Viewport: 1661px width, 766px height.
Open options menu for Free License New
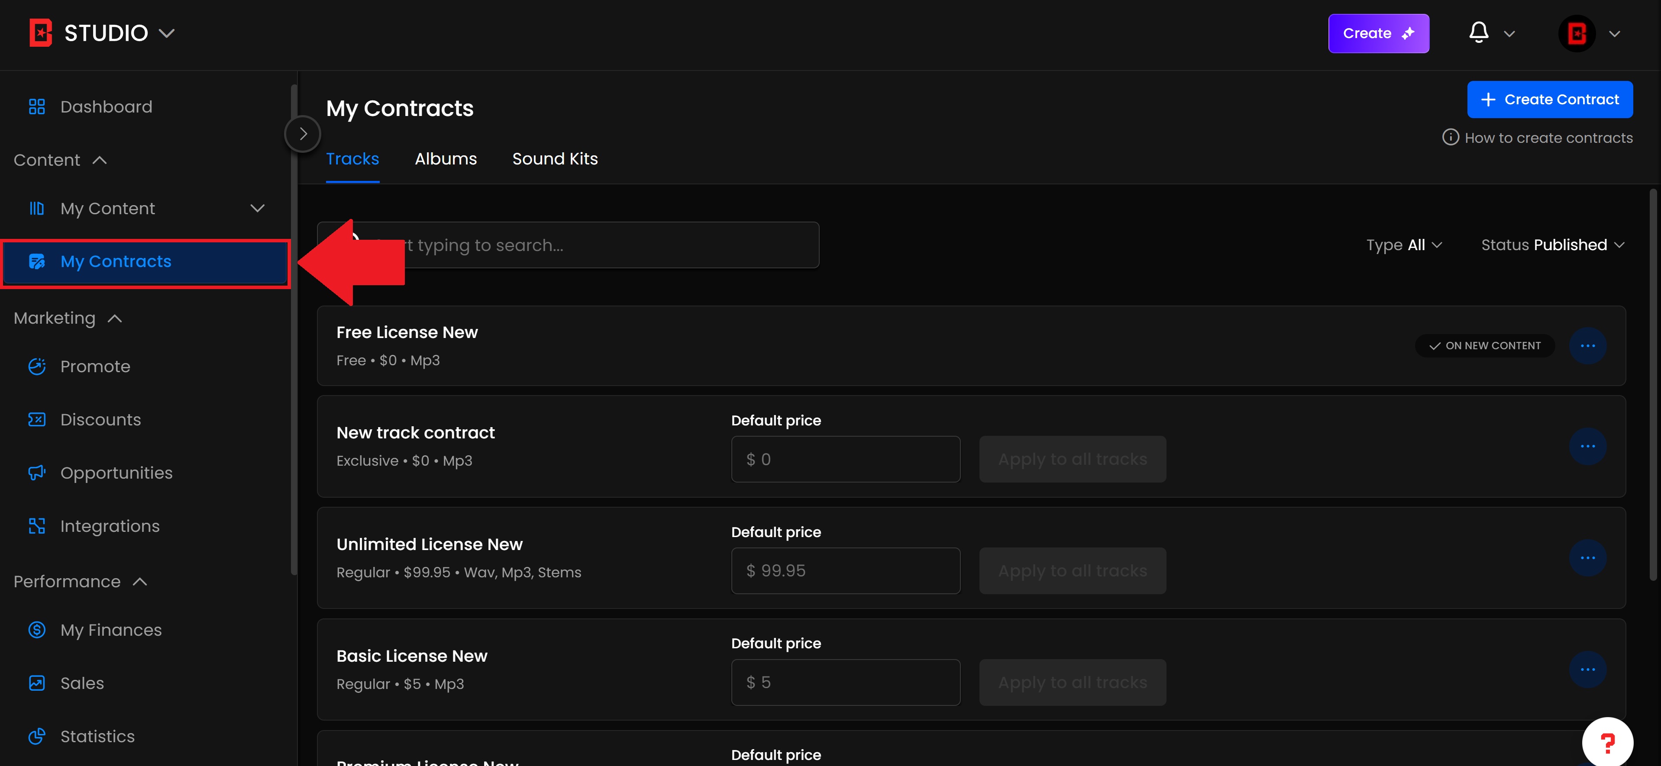1587,346
